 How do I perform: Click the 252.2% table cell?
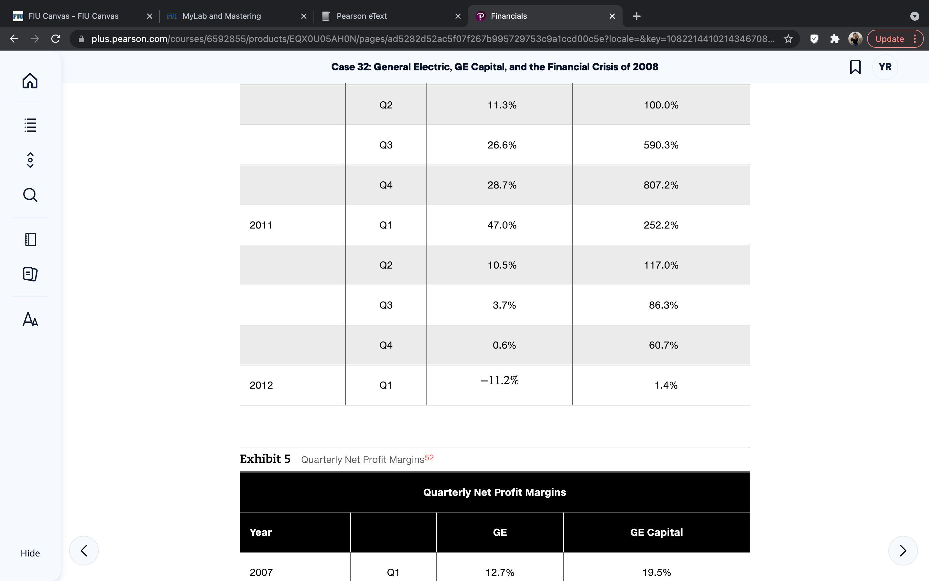click(x=661, y=225)
